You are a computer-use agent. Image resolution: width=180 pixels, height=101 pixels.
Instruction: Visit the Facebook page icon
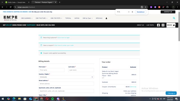158,25
